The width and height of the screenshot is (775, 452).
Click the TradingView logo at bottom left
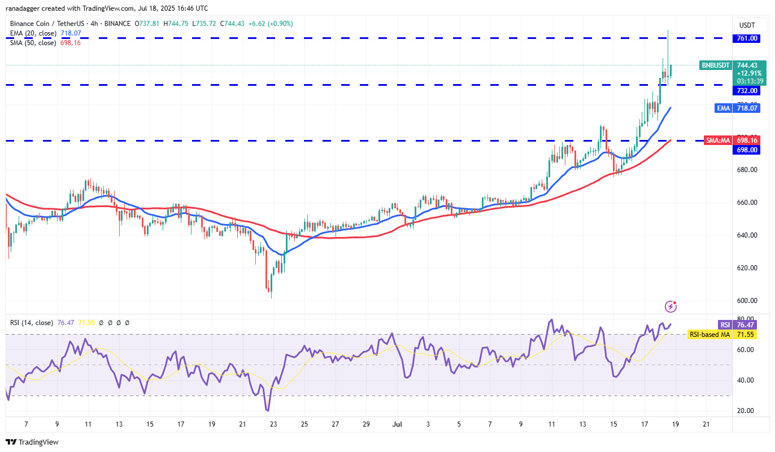32,442
